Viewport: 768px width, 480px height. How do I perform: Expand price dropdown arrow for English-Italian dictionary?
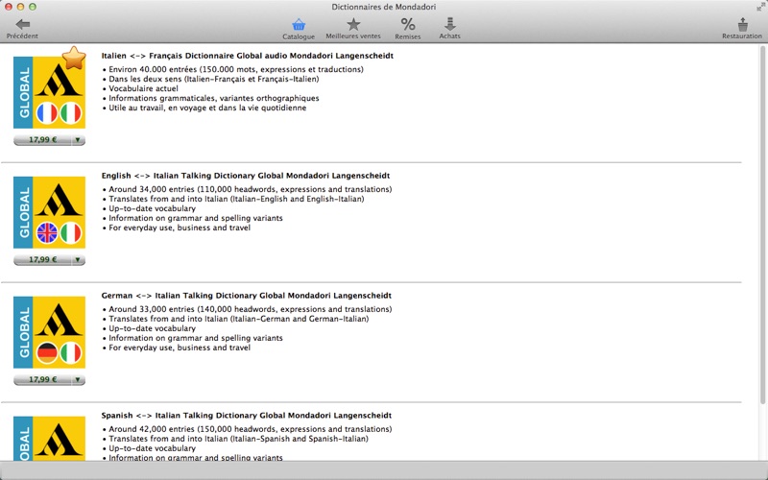(78, 260)
